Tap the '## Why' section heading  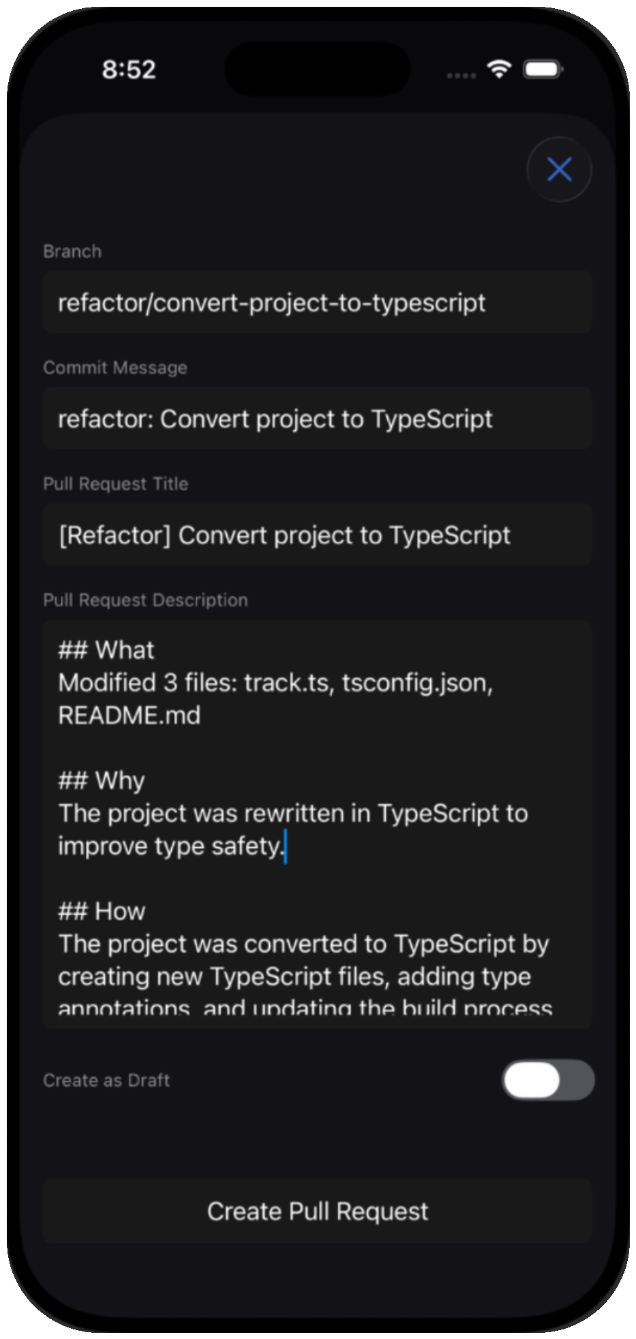coord(101,780)
